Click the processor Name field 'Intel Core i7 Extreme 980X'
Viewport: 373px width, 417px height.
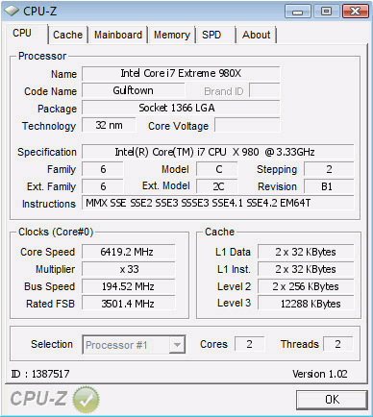[181, 73]
